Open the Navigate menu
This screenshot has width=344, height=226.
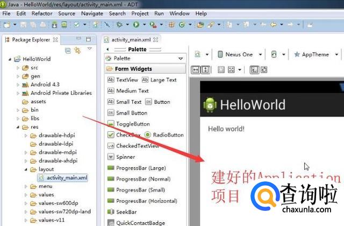[x=92, y=13]
